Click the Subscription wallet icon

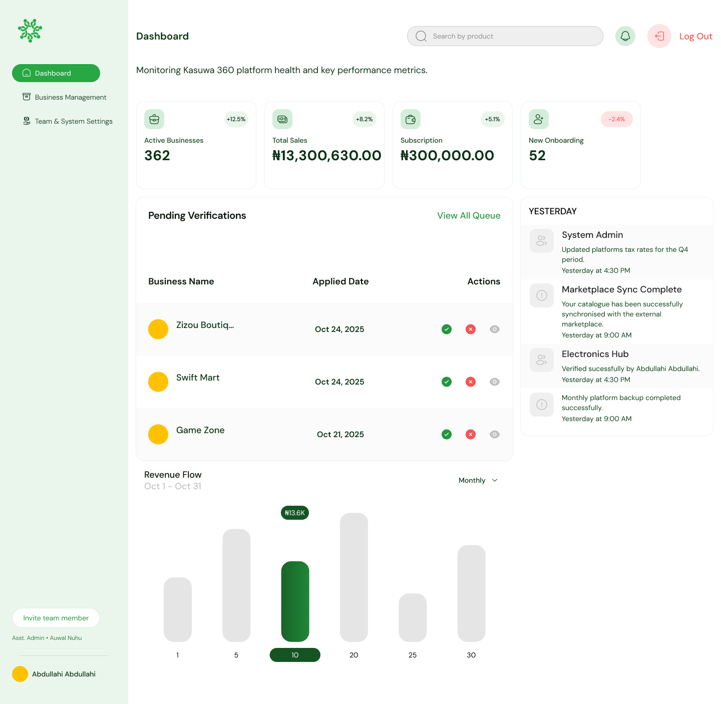(411, 119)
